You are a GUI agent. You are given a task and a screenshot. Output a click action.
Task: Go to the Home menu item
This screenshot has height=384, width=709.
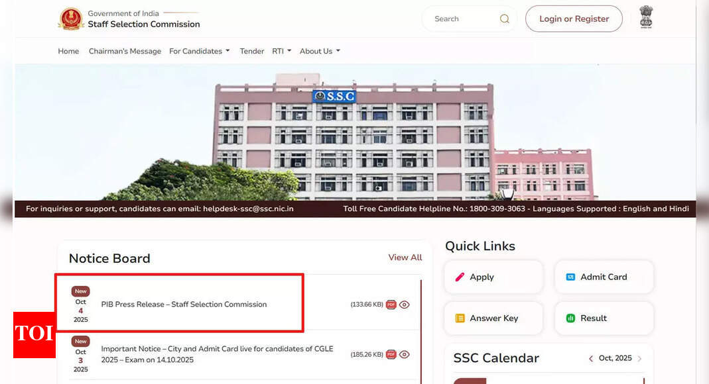(68, 51)
